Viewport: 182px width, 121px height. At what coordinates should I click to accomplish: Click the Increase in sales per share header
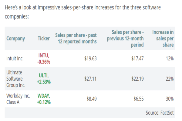tap(163, 39)
